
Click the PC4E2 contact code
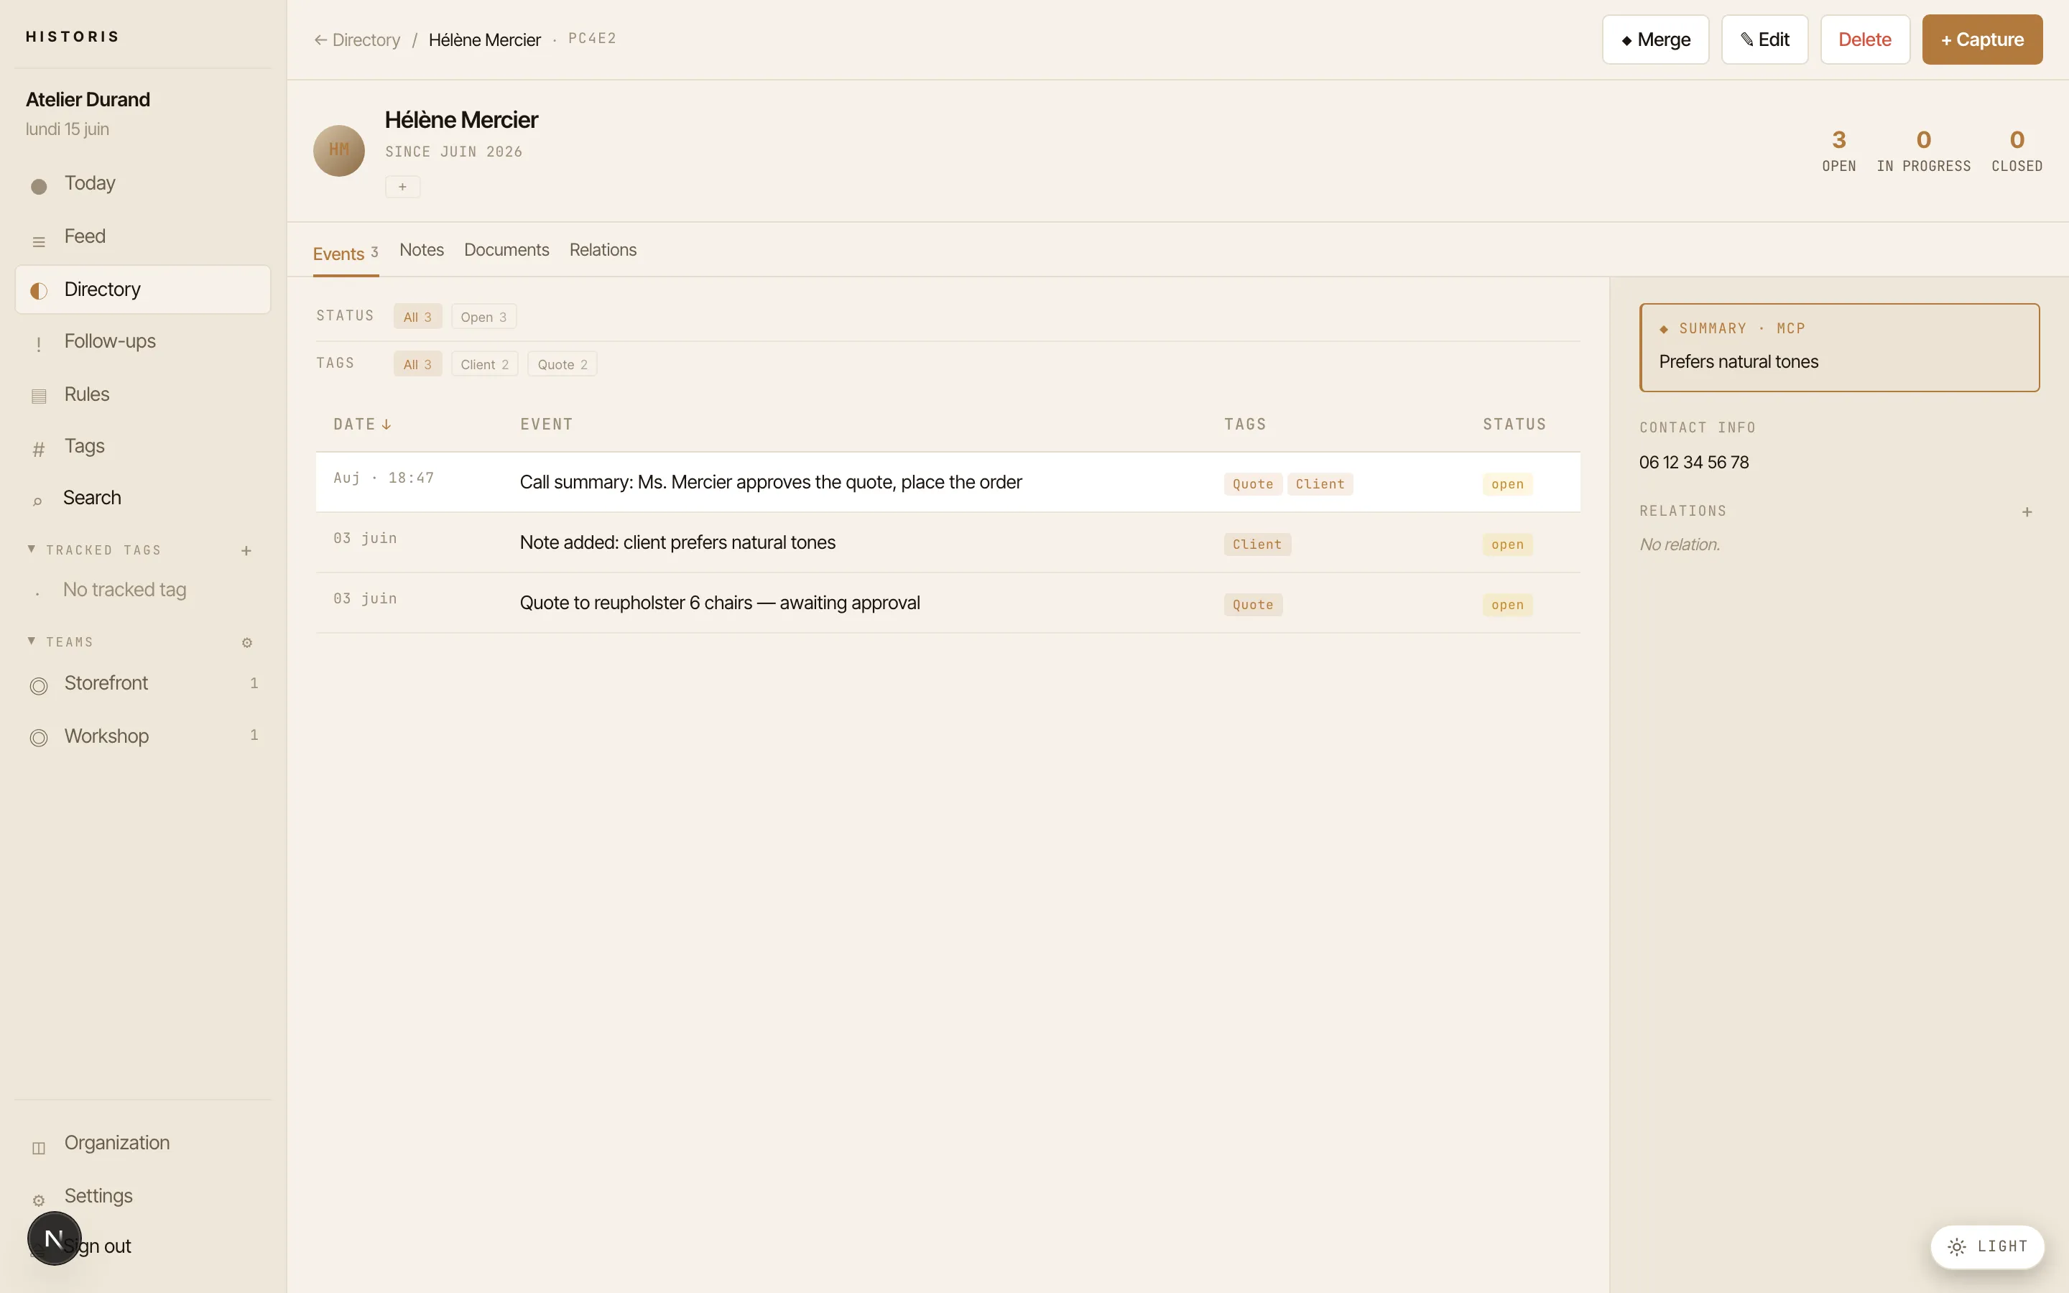pyautogui.click(x=592, y=39)
